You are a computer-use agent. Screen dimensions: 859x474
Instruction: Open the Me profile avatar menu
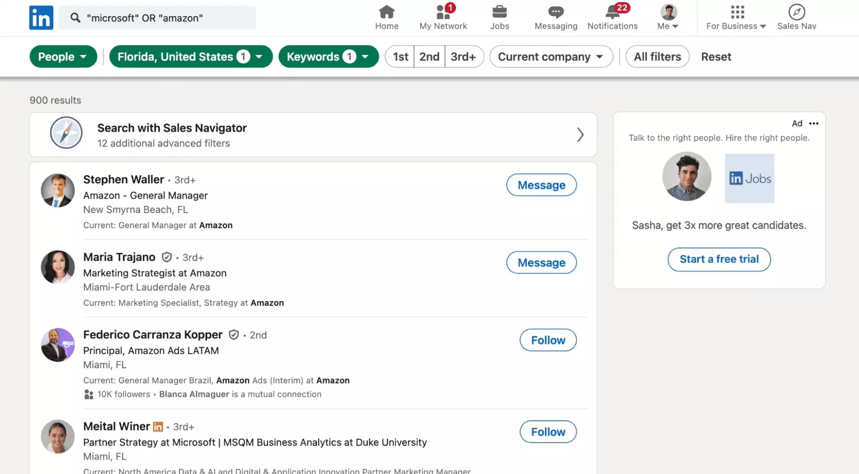(x=668, y=18)
